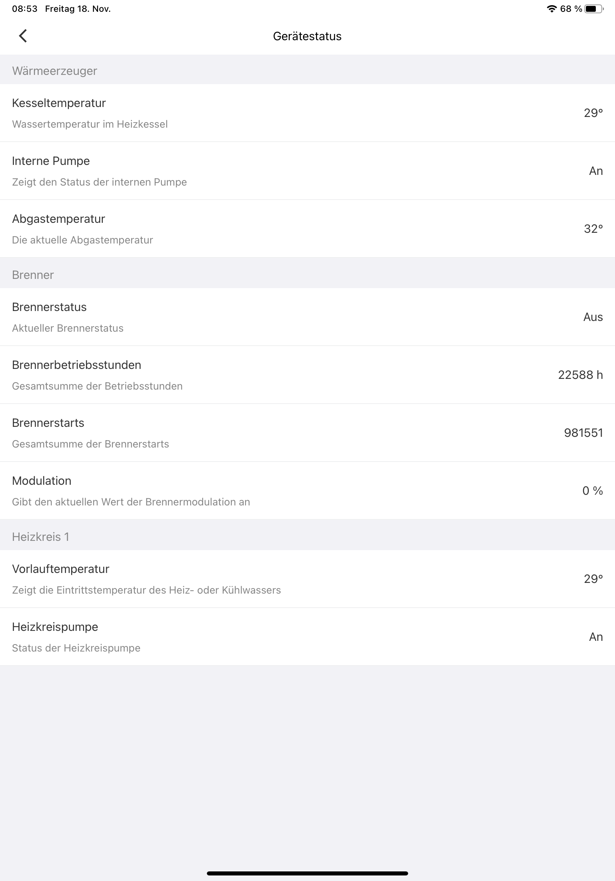Select the Brennerstatus row

(307, 317)
